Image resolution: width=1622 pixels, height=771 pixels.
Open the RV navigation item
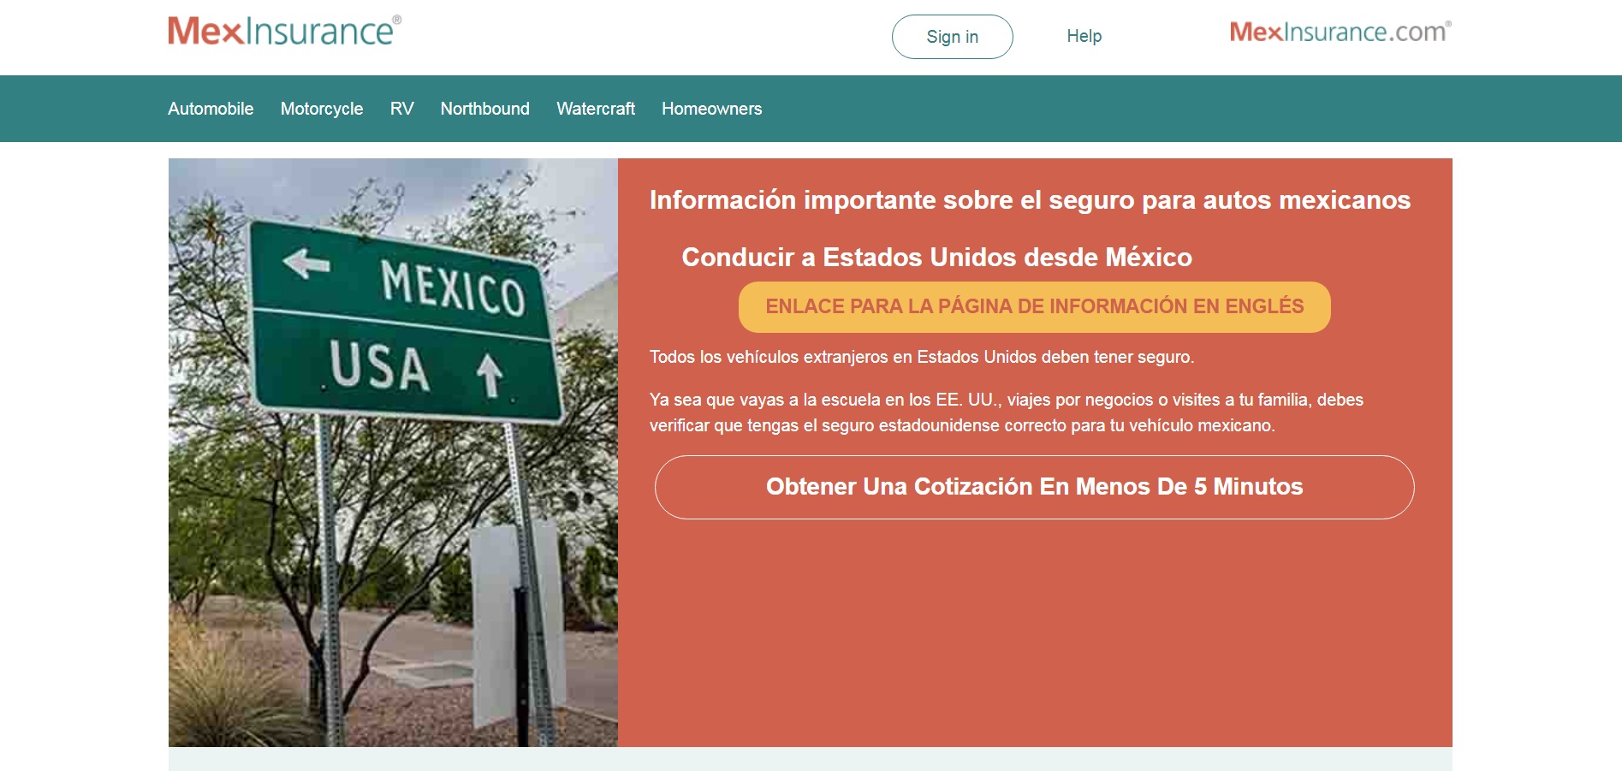[401, 109]
